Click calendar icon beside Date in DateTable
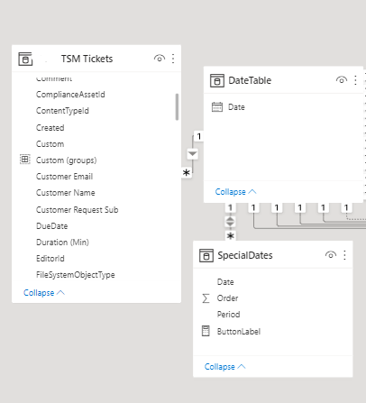The width and height of the screenshot is (366, 403). point(217,107)
